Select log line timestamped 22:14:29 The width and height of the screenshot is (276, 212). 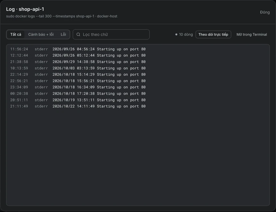(x=138, y=75)
